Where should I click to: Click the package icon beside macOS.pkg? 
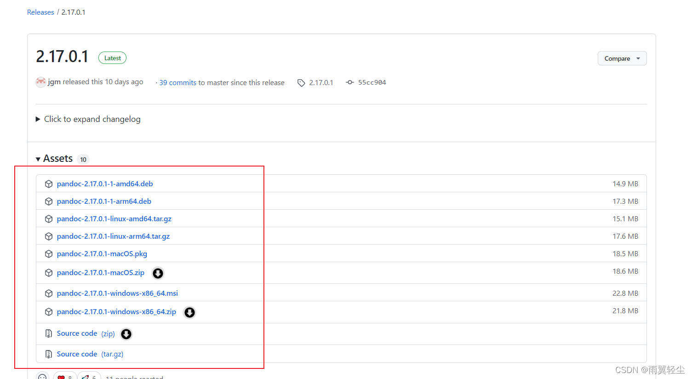[49, 254]
